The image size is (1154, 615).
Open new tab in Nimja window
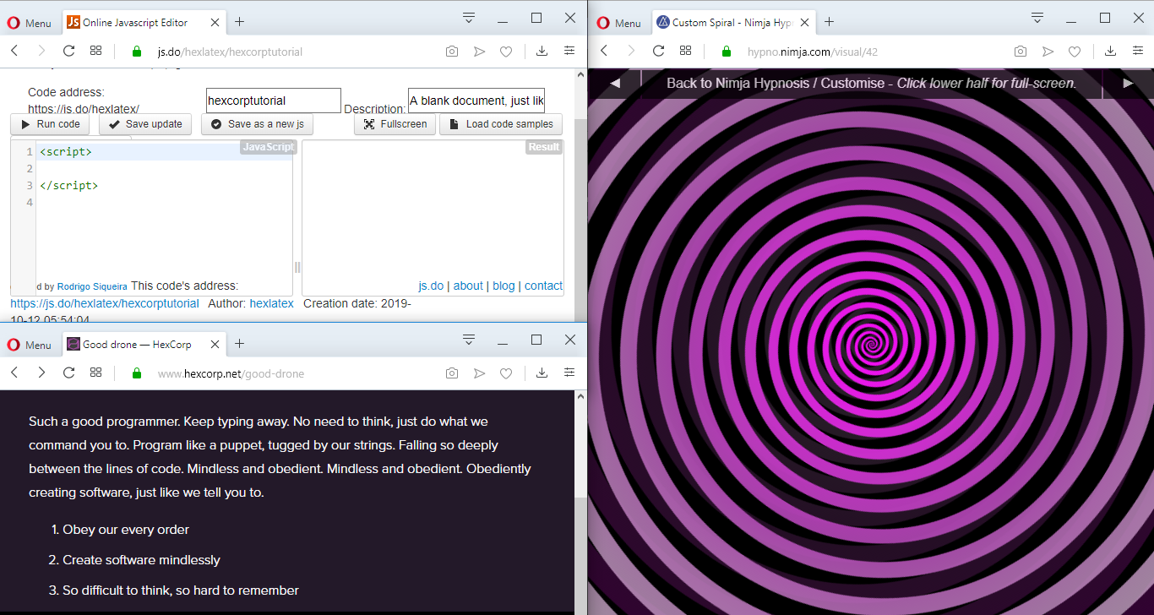click(x=829, y=22)
